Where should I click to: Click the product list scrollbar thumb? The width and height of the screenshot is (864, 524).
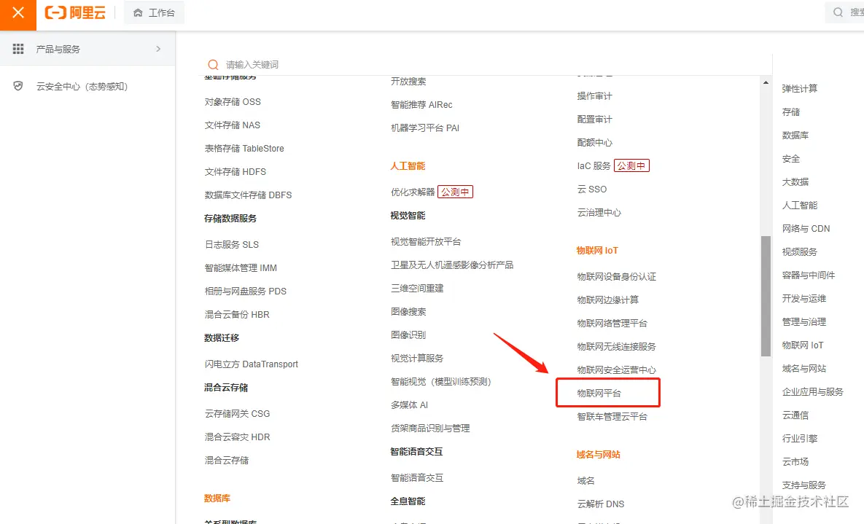click(766, 296)
